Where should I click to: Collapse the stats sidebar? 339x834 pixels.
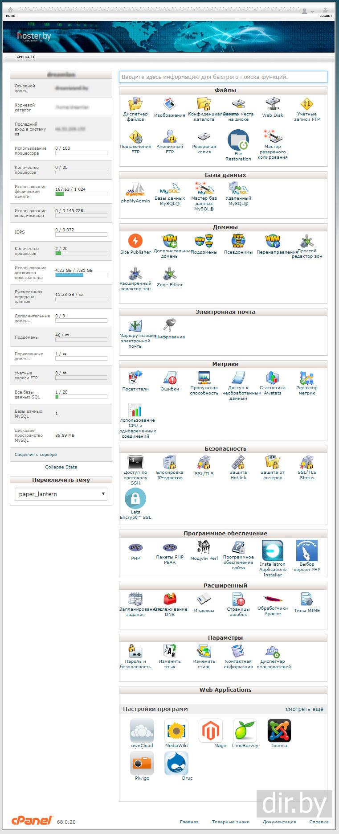61,467
